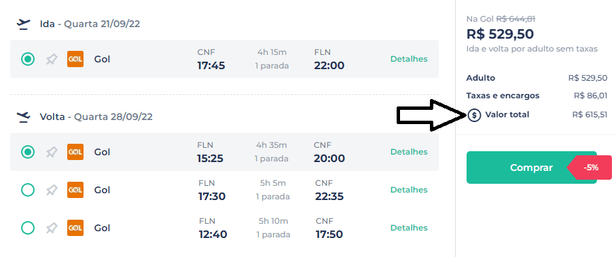Show Detalhes for the 17:30 return flight
Viewport: 616px width, 257px height.
click(409, 190)
